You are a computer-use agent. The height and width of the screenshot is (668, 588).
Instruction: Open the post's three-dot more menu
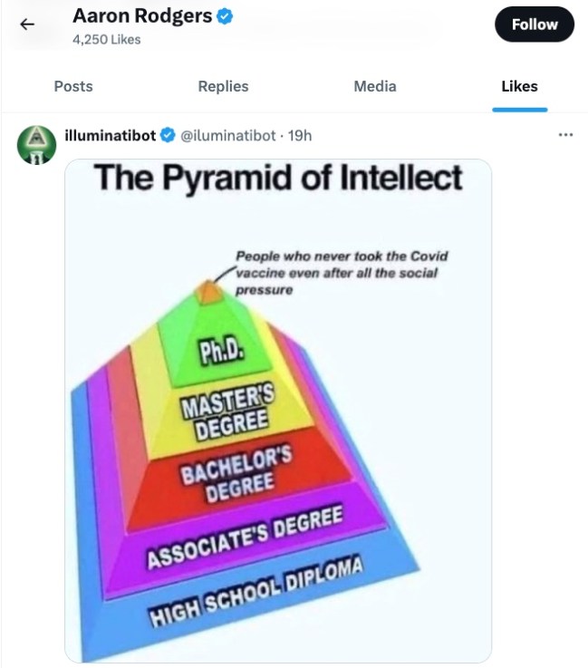[566, 135]
